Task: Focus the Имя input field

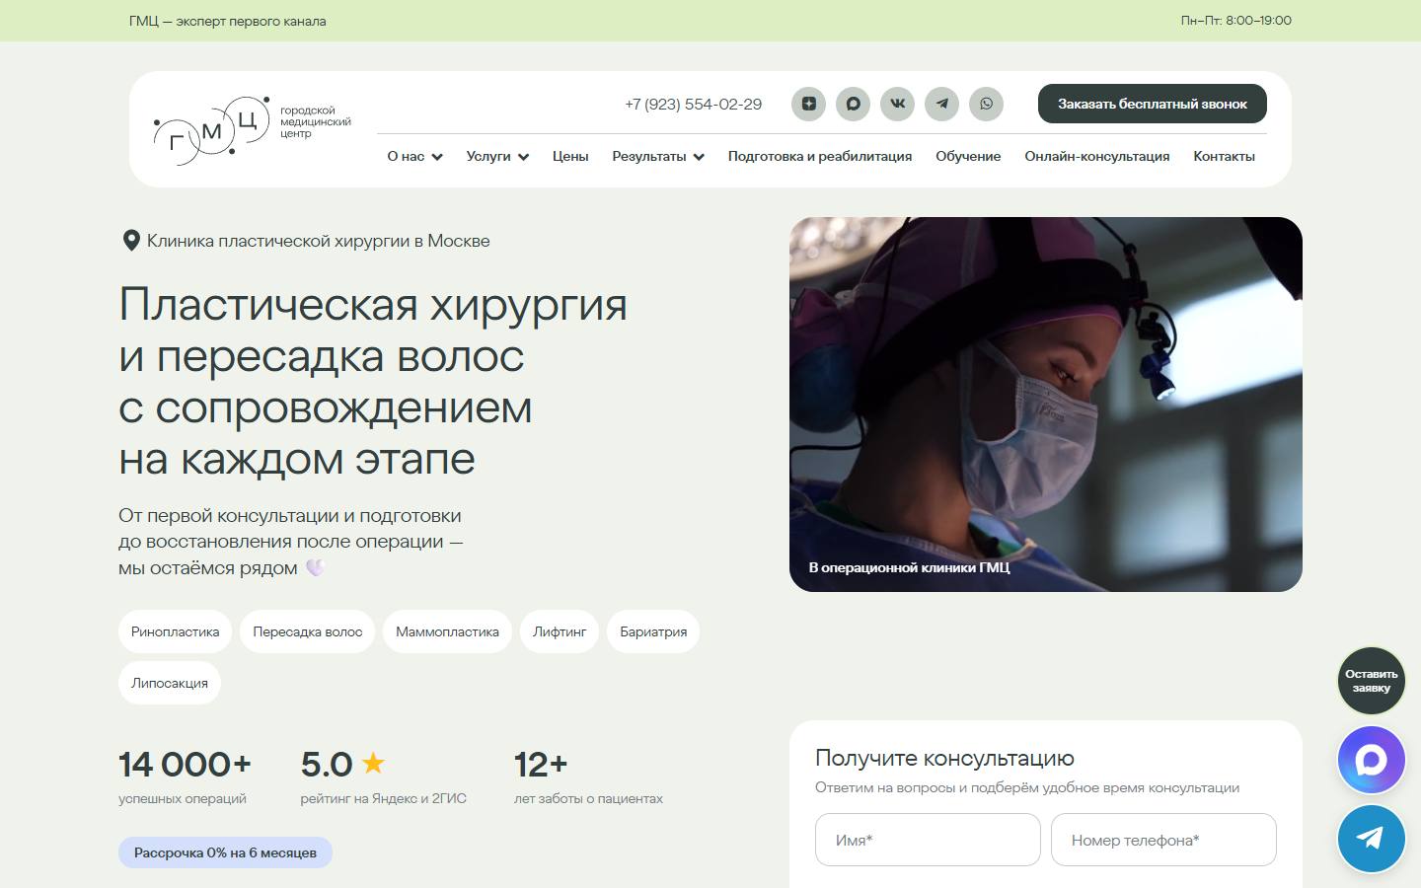Action: (928, 840)
